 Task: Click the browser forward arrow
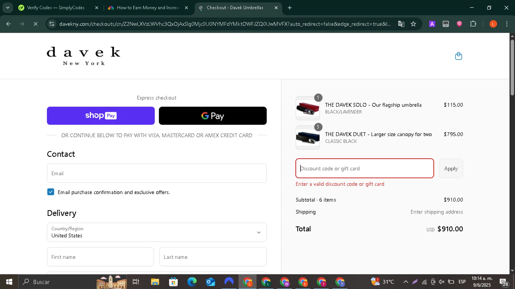[x=22, y=24]
